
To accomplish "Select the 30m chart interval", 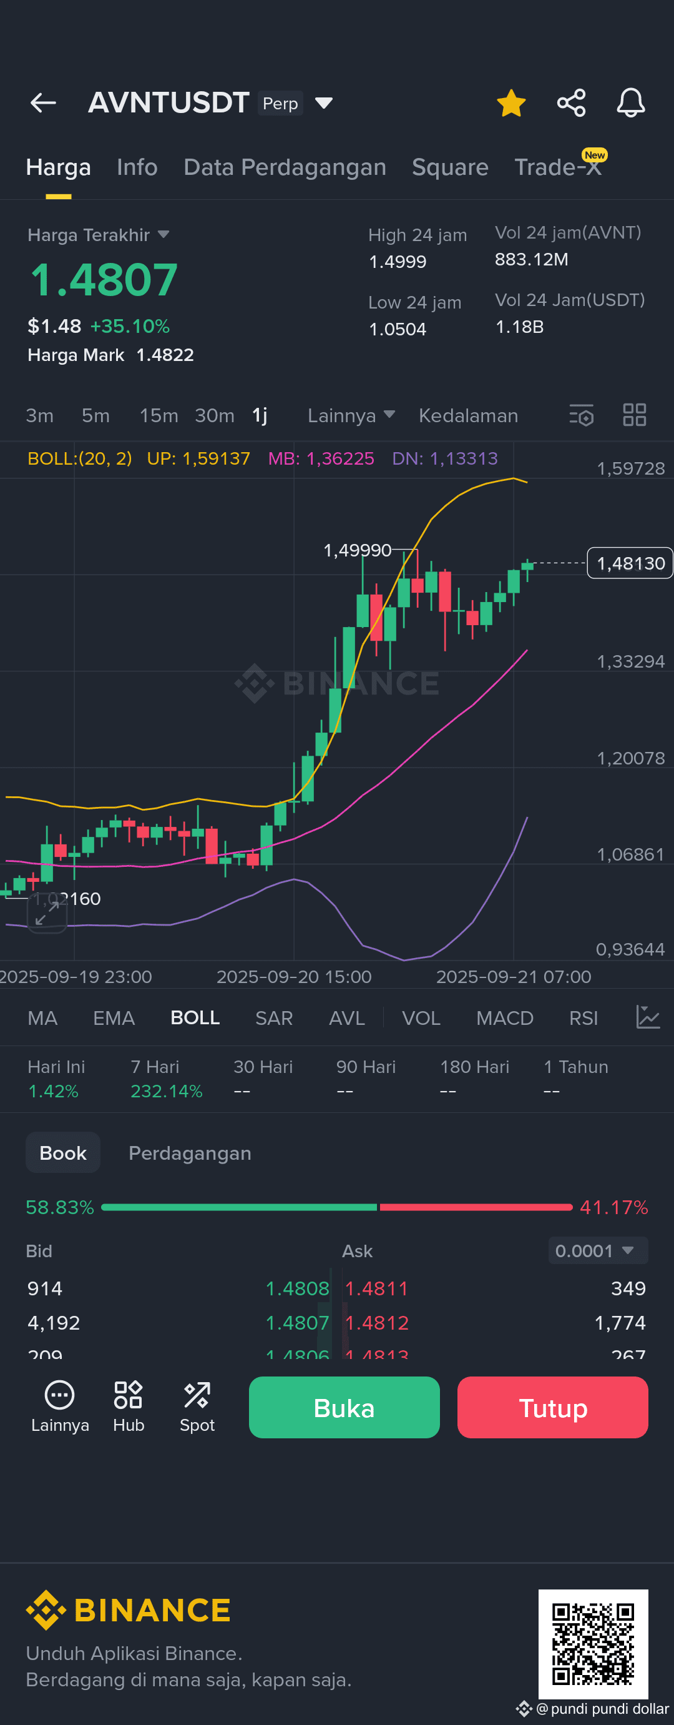I will coord(215,416).
